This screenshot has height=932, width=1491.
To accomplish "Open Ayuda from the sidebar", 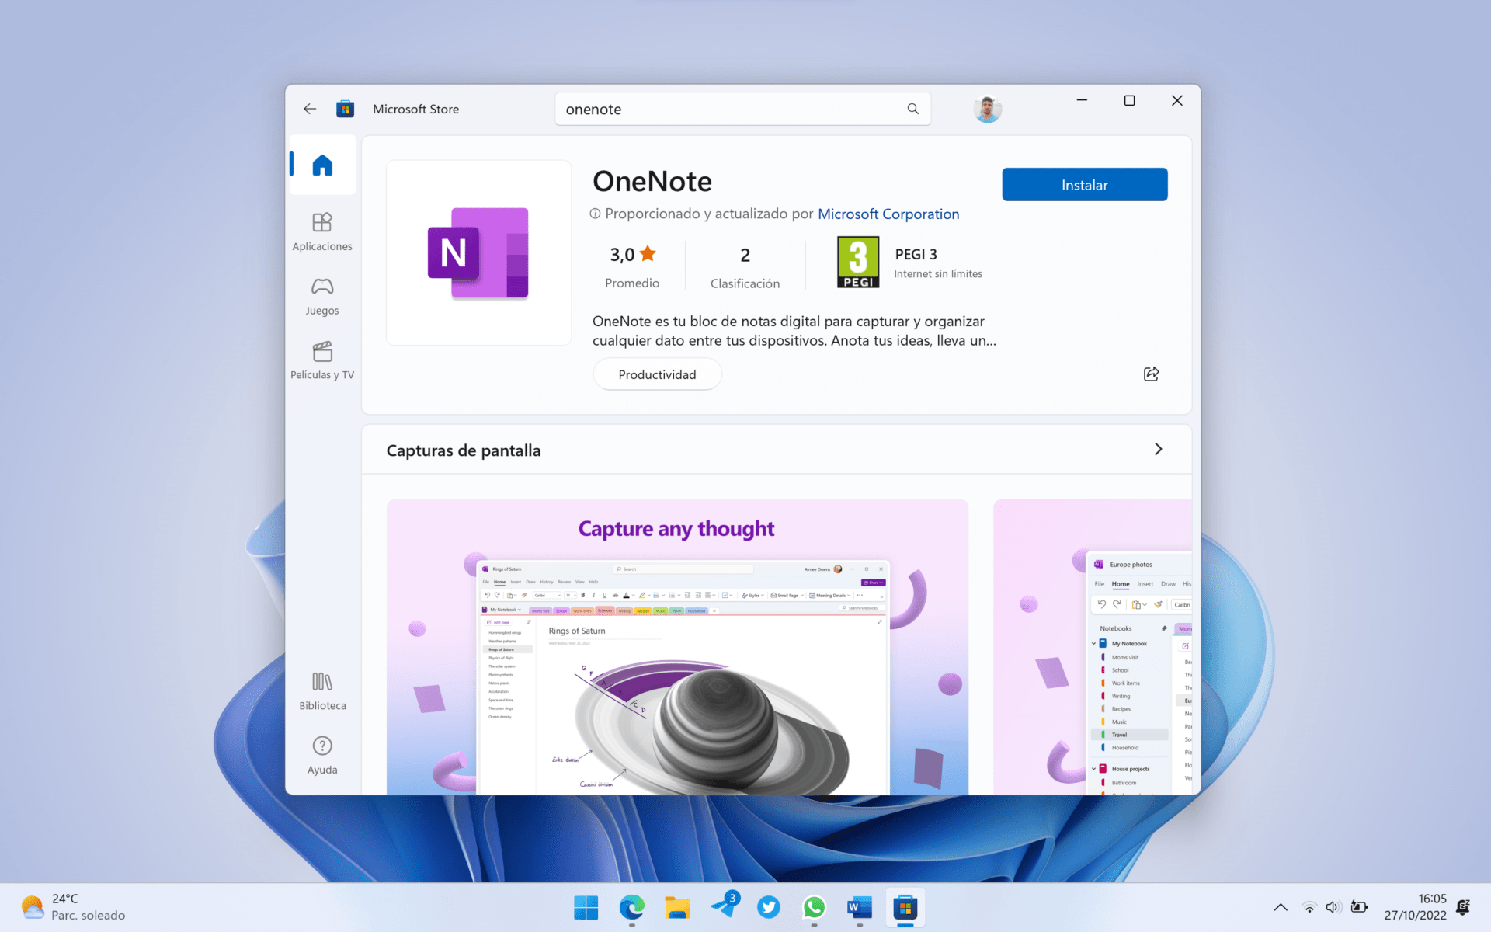I will [321, 754].
